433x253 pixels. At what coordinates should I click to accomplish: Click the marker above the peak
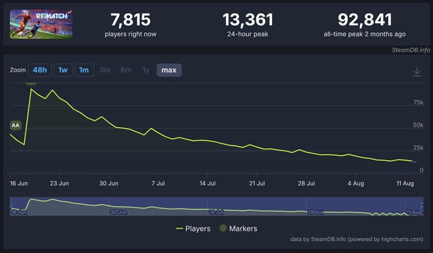[x=31, y=83]
